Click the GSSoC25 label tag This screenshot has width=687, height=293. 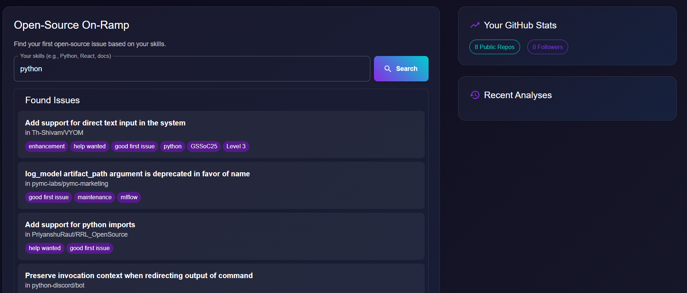point(204,146)
